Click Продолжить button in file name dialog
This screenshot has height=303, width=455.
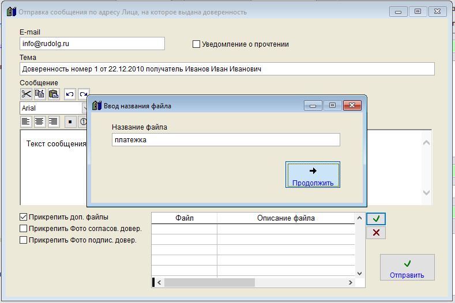point(313,175)
